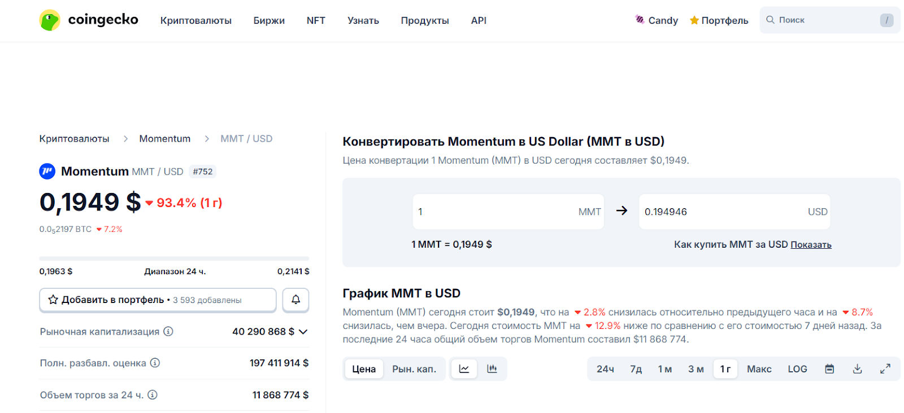Open the Биржи menu item

269,20
